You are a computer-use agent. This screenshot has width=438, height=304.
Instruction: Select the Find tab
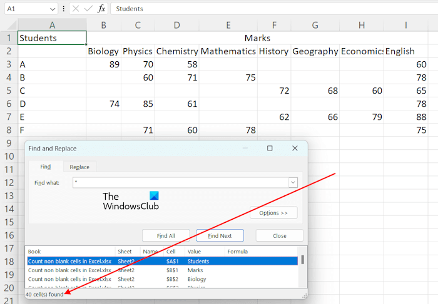coord(46,167)
